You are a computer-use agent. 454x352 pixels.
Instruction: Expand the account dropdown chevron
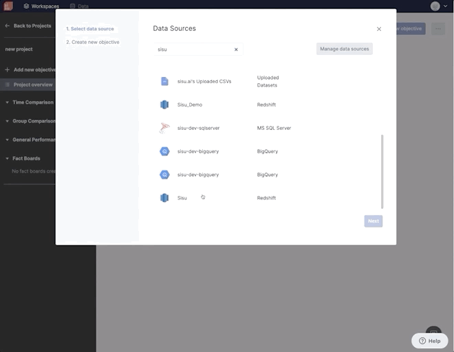[x=445, y=5]
